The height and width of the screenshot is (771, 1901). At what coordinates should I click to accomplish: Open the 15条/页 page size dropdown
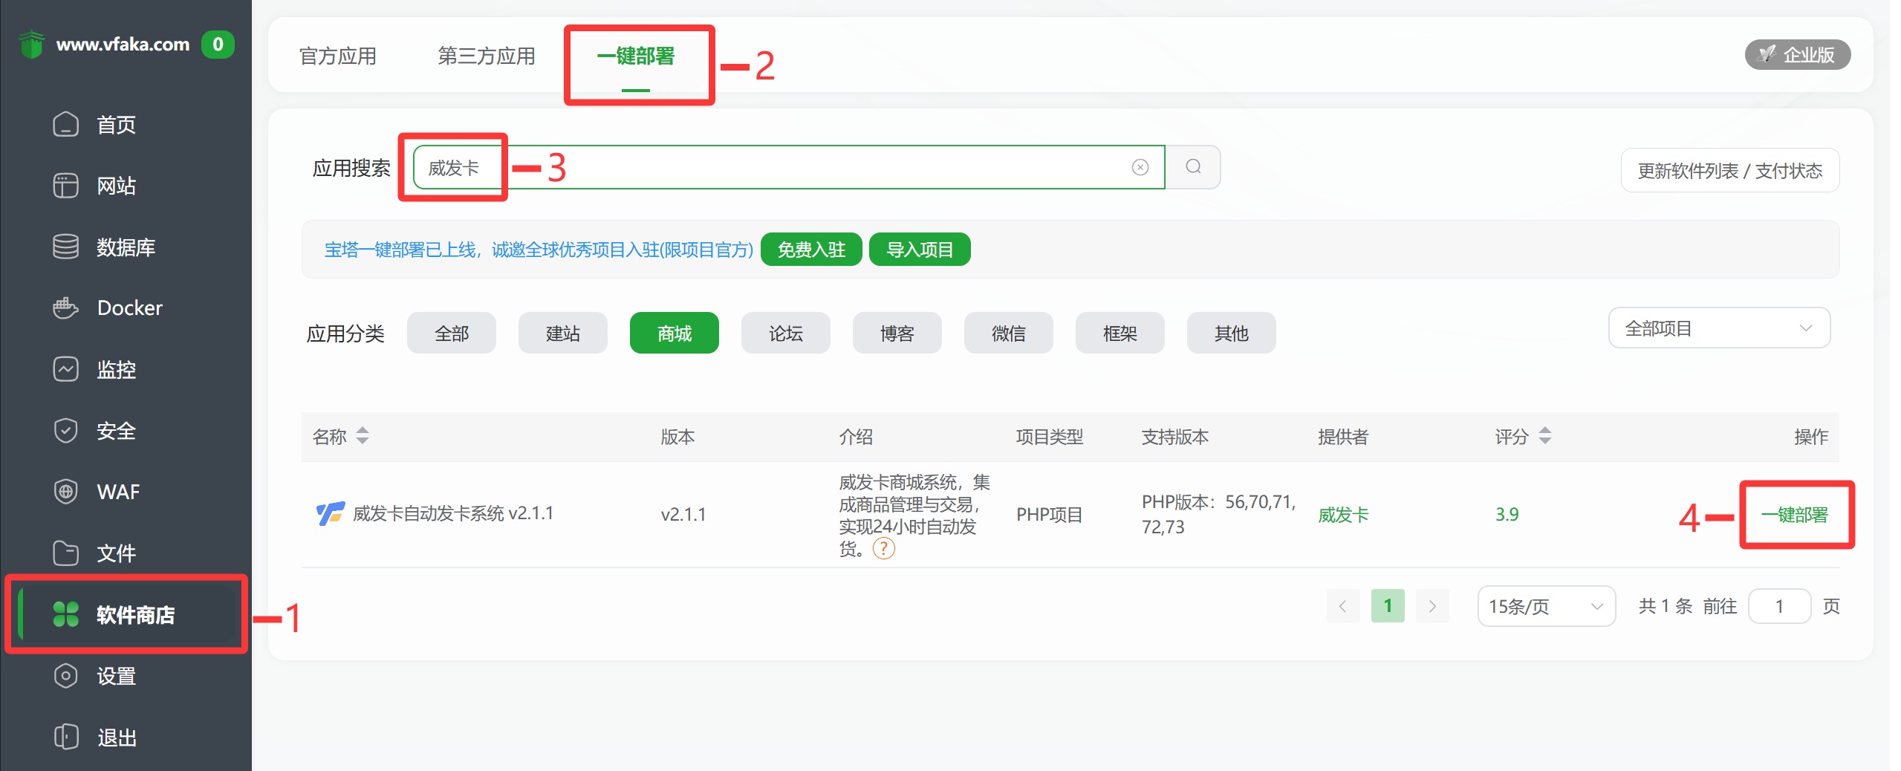coord(1545,605)
